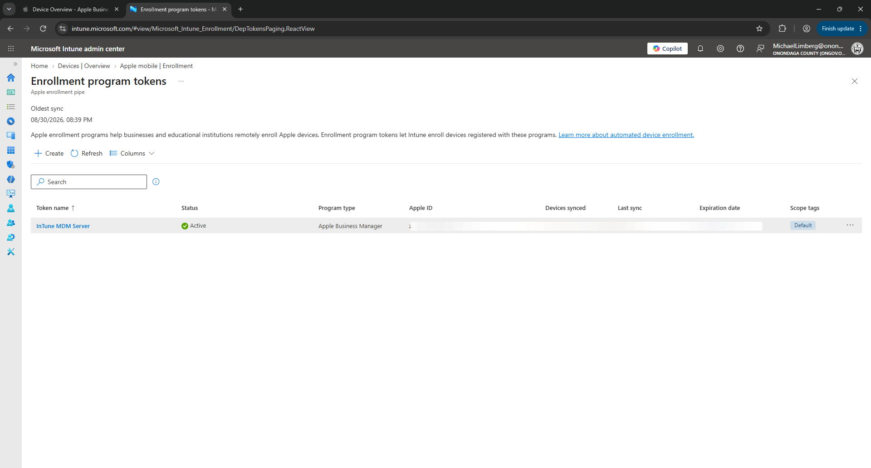Viewport: 871px width, 468px height.
Task: Go to Devices | Overview breadcrumb
Action: (x=84, y=66)
